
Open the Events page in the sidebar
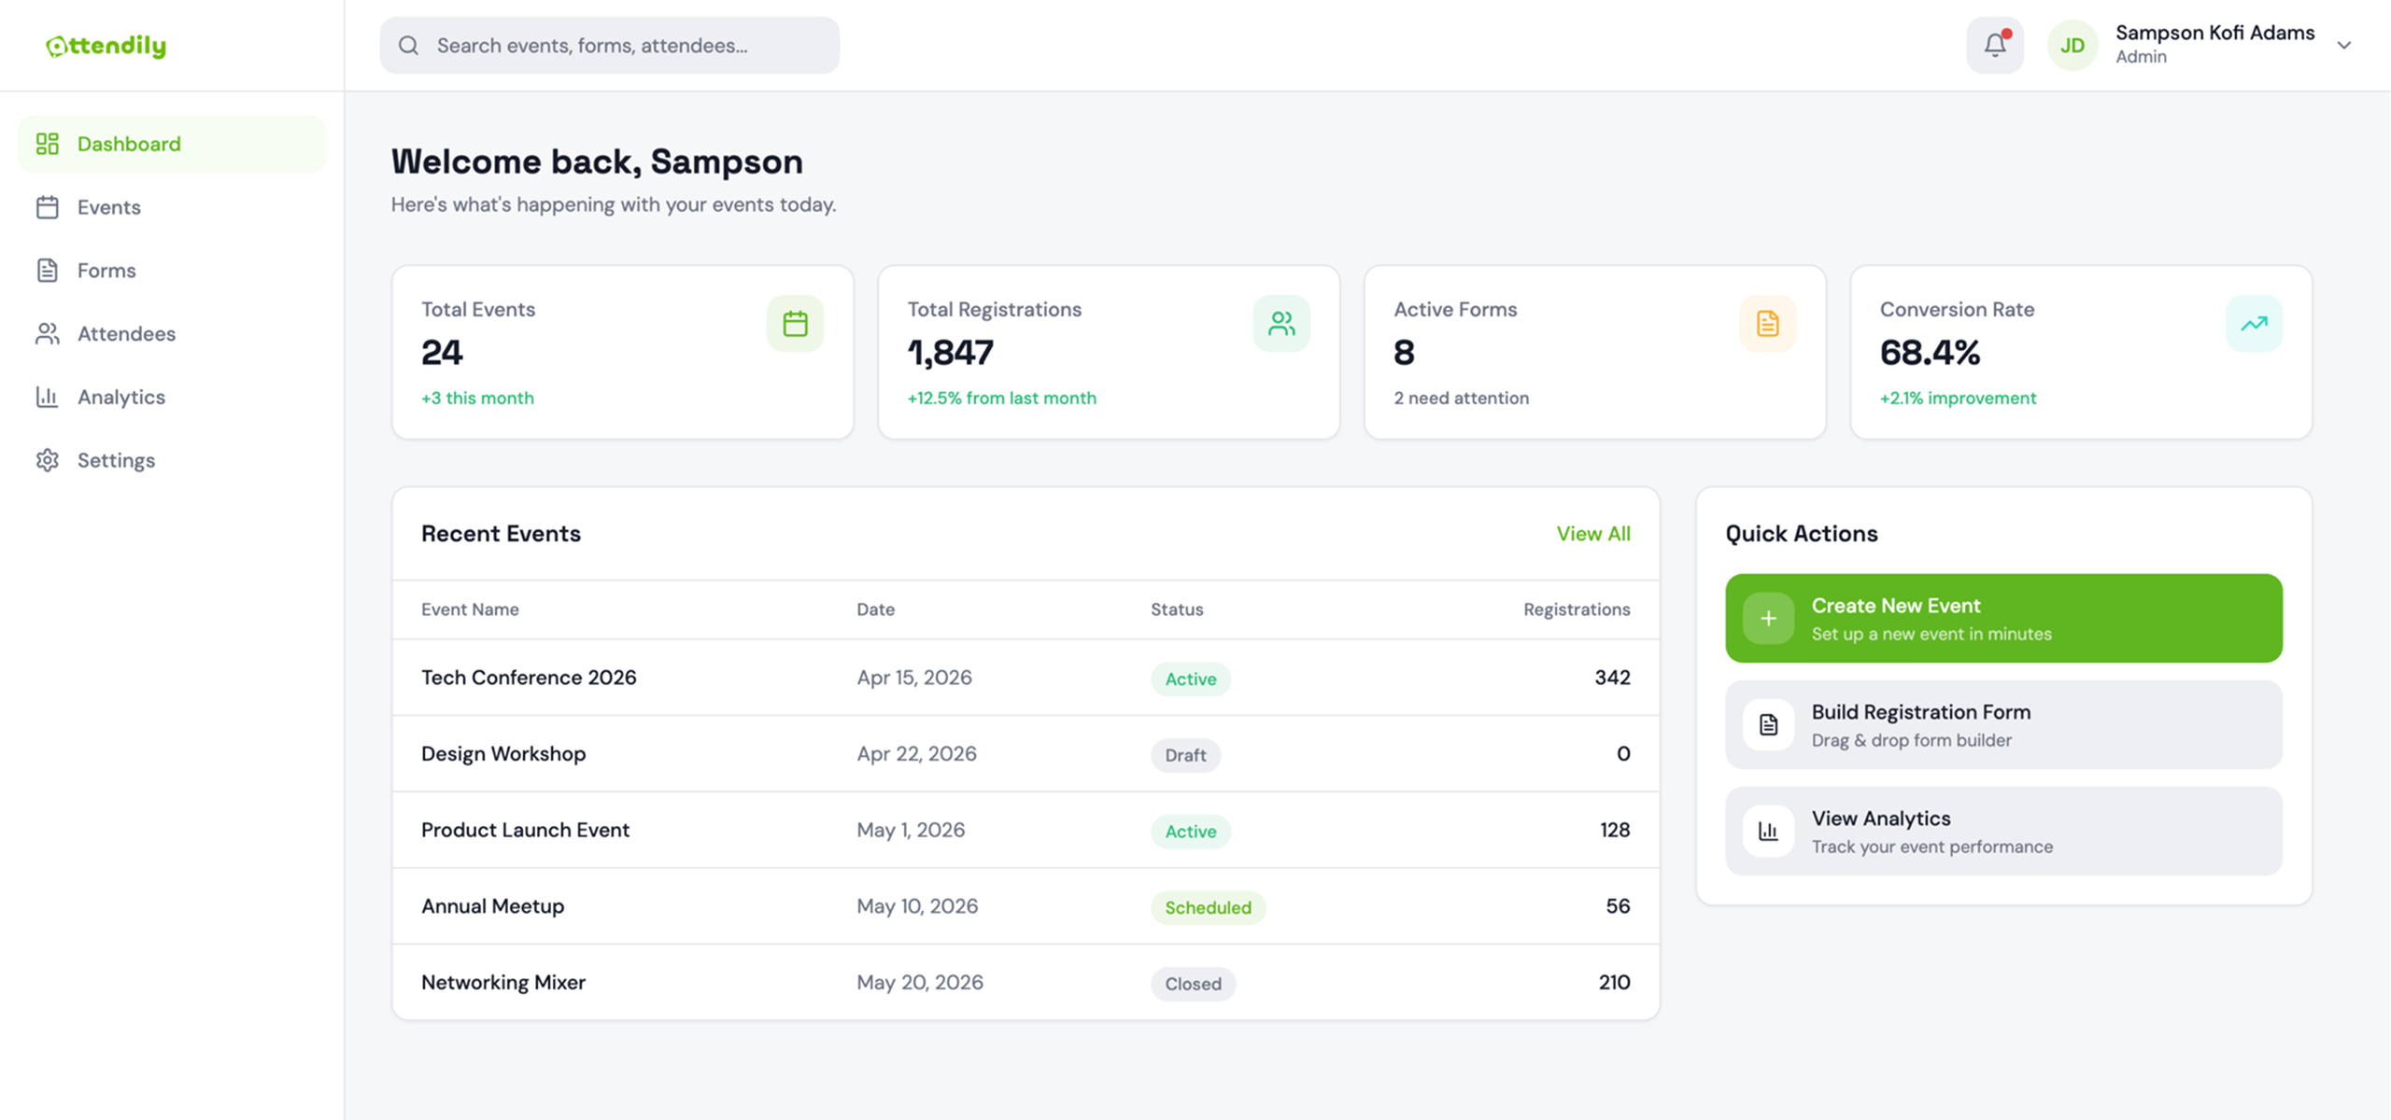(x=108, y=207)
